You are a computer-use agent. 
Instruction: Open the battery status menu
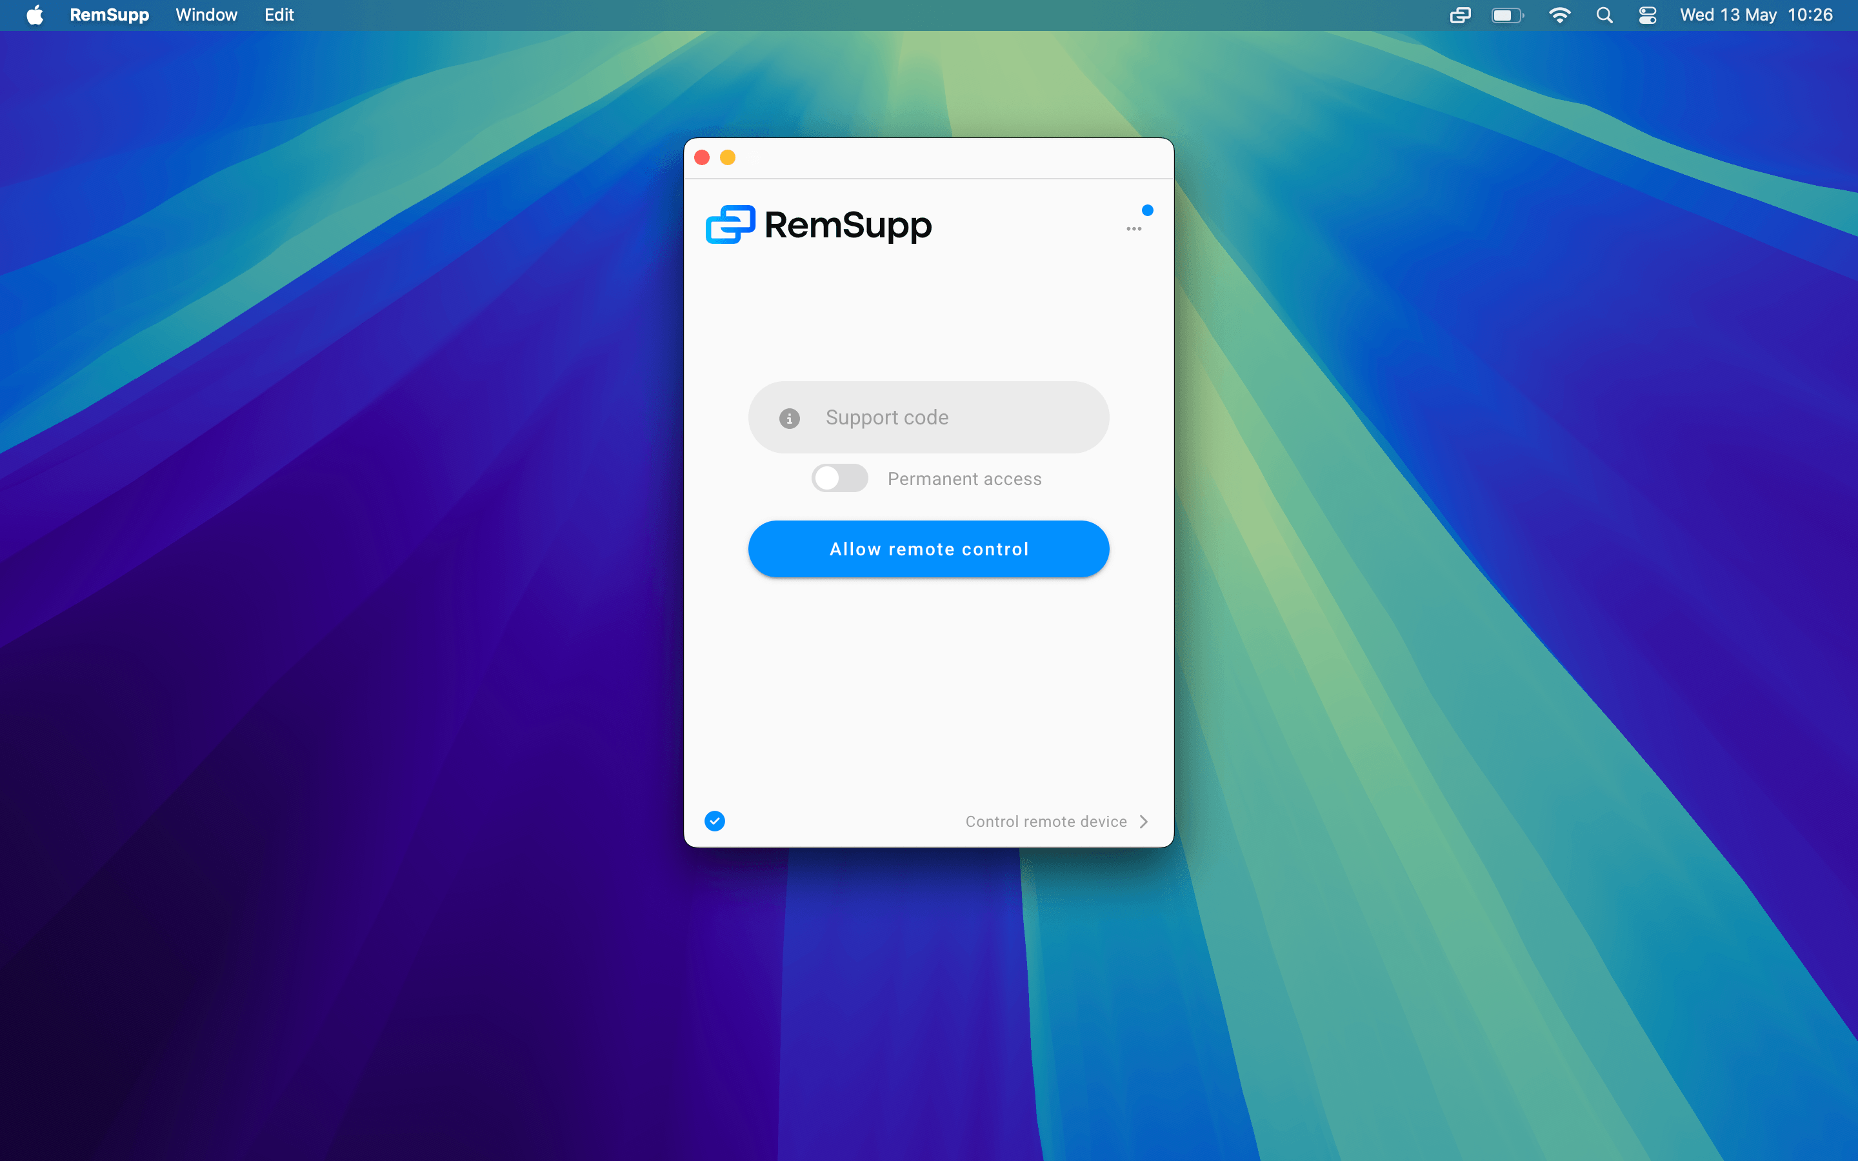point(1507,15)
